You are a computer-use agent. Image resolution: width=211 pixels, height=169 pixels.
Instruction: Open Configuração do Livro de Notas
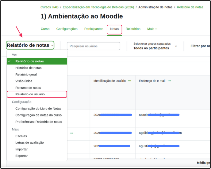pyautogui.click(x=38, y=108)
